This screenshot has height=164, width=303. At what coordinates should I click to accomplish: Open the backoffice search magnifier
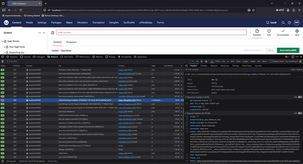click(283, 22)
